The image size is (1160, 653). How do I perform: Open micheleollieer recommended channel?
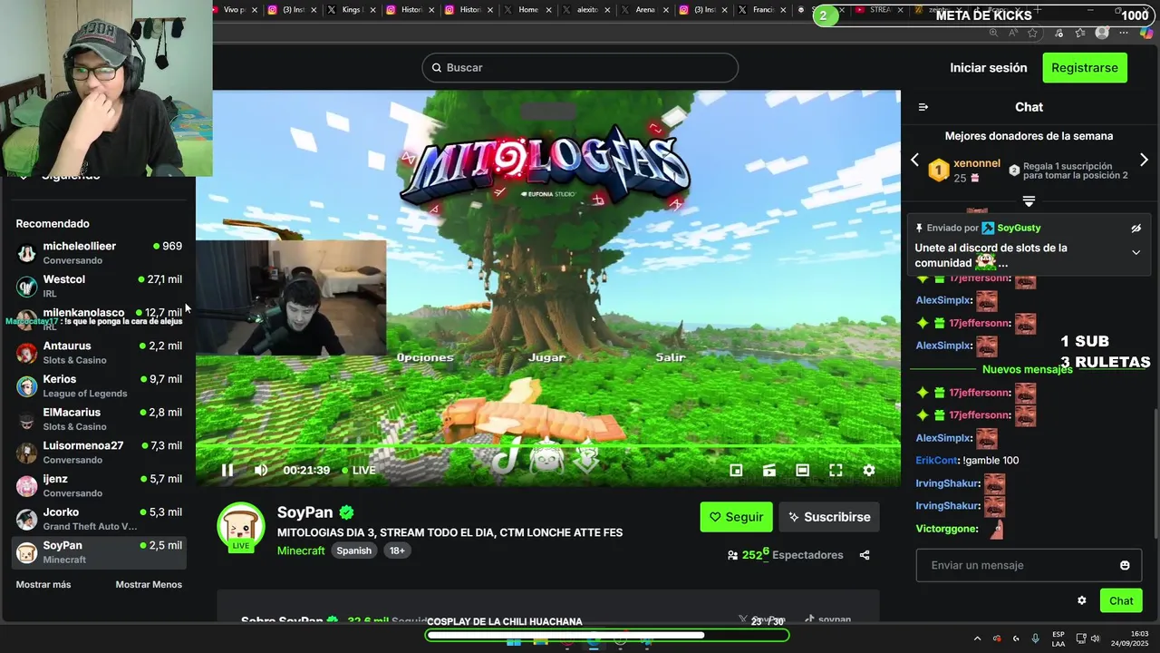[x=100, y=253]
